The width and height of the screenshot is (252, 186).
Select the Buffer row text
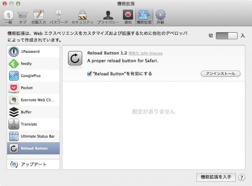(26, 112)
